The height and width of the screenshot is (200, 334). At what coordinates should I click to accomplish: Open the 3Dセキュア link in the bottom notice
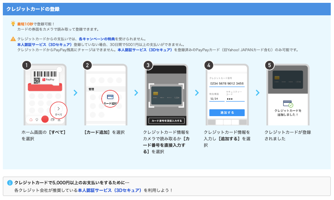click(x=110, y=190)
